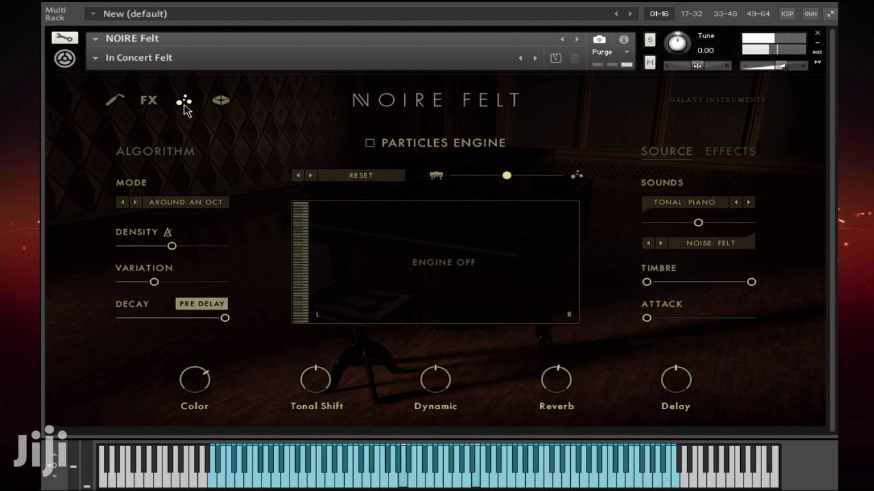Mute the NOIRE Felt instrument

click(x=649, y=62)
